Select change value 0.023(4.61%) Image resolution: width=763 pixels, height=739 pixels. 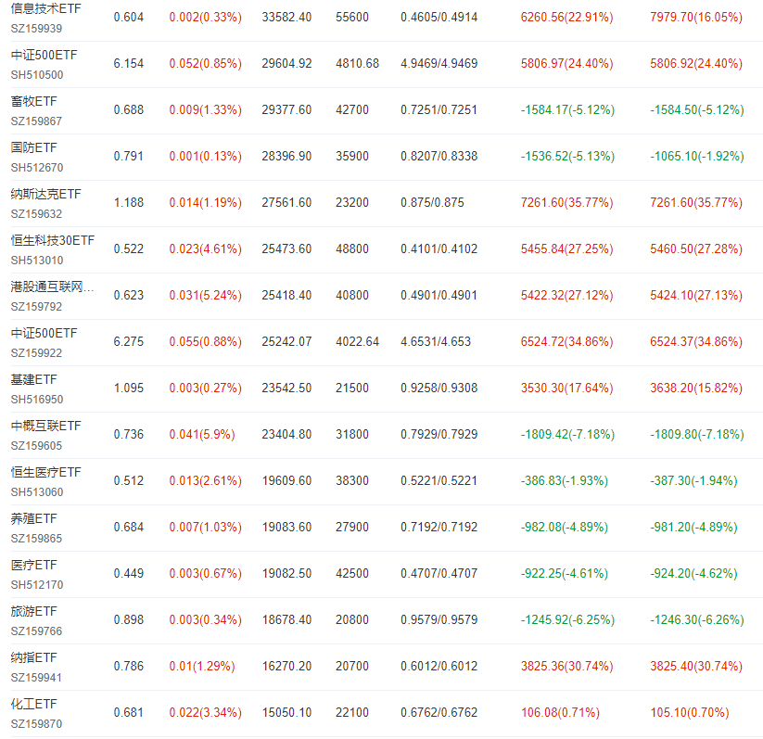pos(205,248)
